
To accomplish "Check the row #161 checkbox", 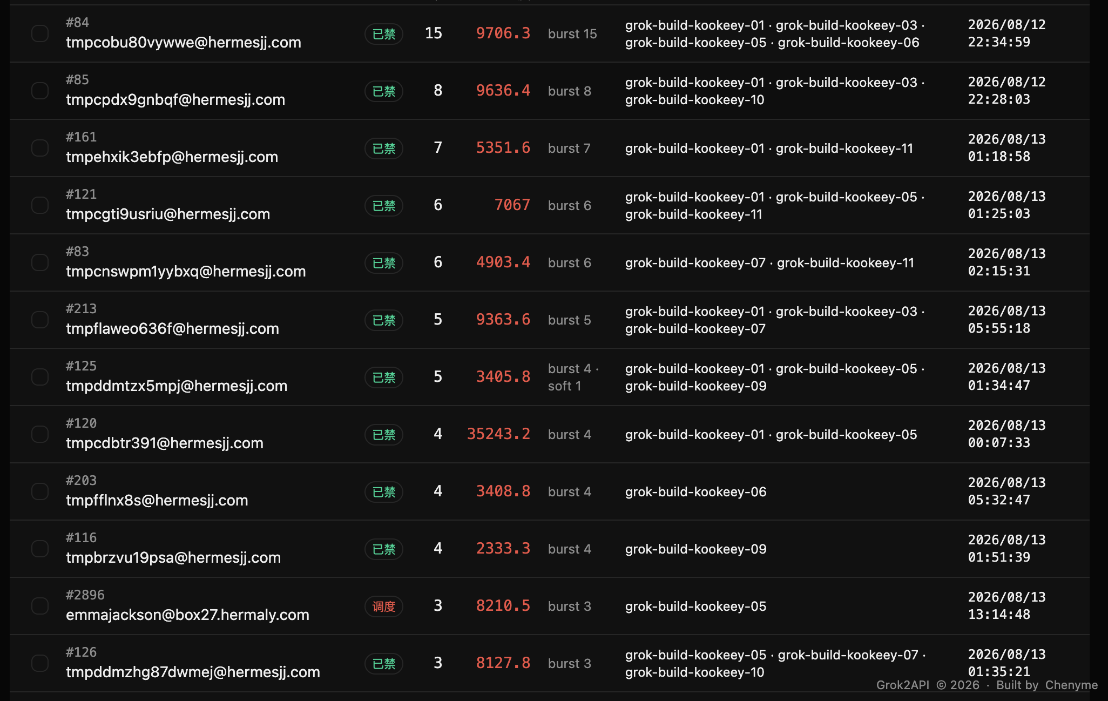I will (40, 148).
